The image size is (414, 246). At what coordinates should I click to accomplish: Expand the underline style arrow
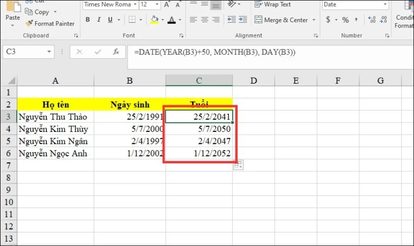pyautogui.click(x=119, y=20)
